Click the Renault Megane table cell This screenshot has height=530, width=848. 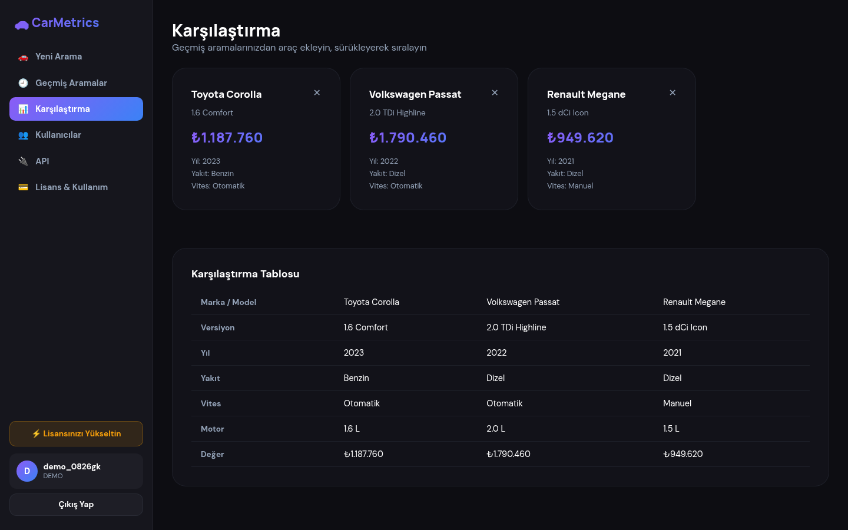tap(694, 302)
